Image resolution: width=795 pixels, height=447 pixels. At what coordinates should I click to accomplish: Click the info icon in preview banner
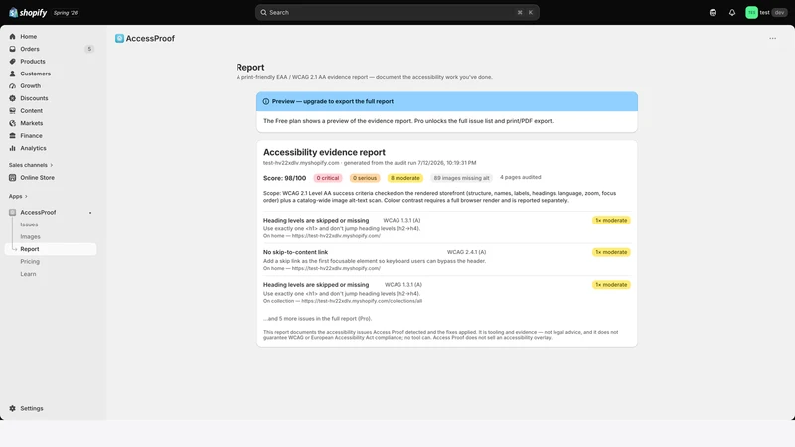(x=266, y=102)
